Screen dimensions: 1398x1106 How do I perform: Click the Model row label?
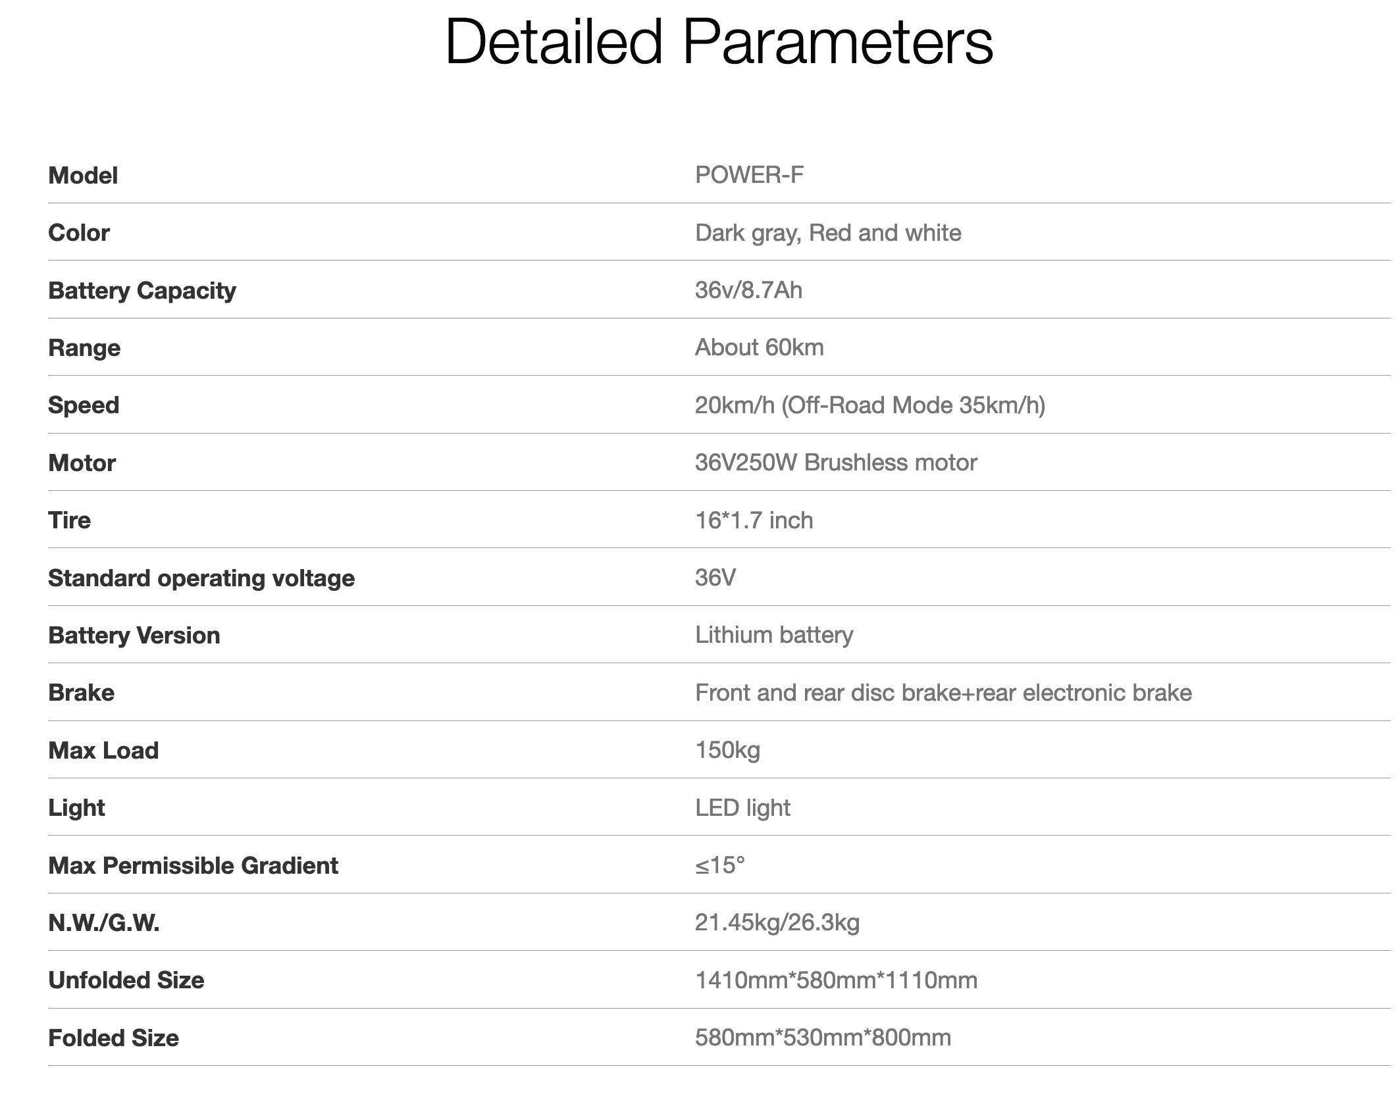click(x=83, y=176)
